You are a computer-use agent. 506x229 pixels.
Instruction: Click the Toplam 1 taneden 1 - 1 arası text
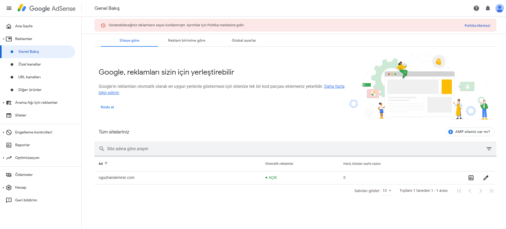tap(424, 191)
